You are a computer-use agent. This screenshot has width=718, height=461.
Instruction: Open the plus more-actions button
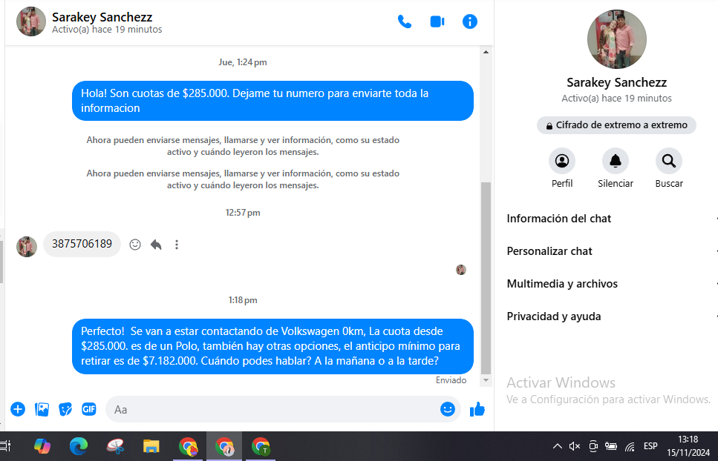18,409
